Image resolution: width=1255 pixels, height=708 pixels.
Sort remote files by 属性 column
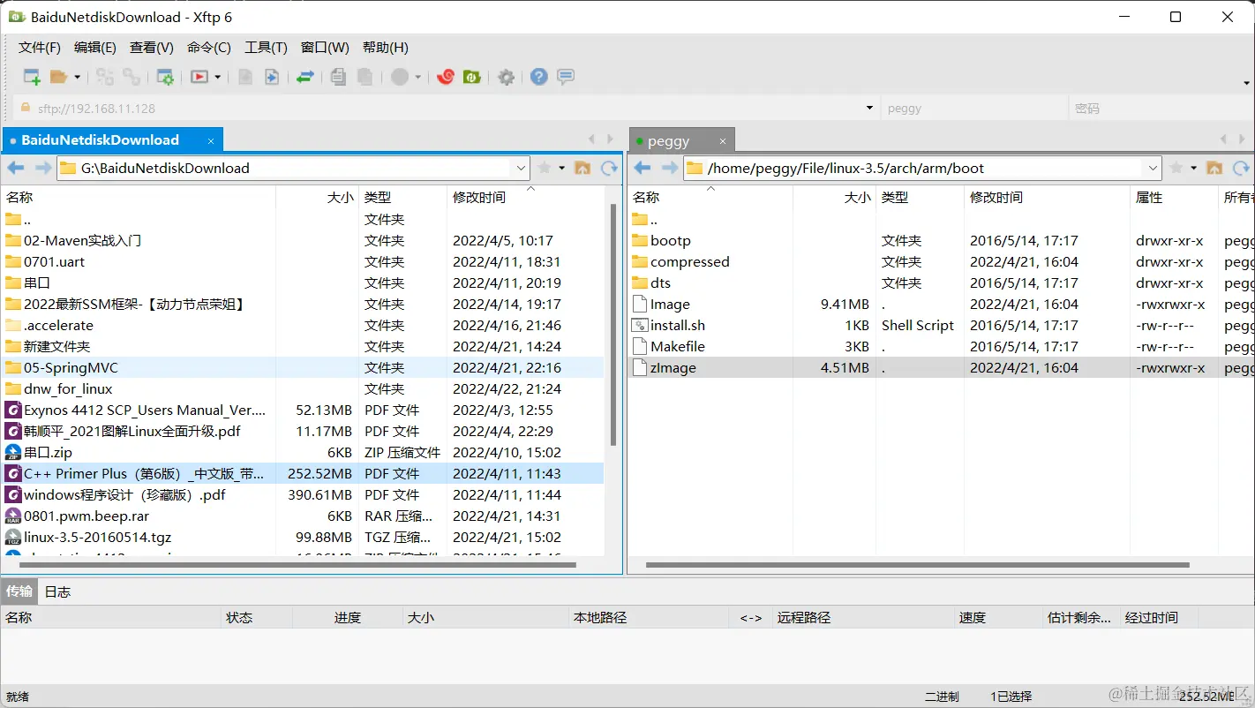1174,197
